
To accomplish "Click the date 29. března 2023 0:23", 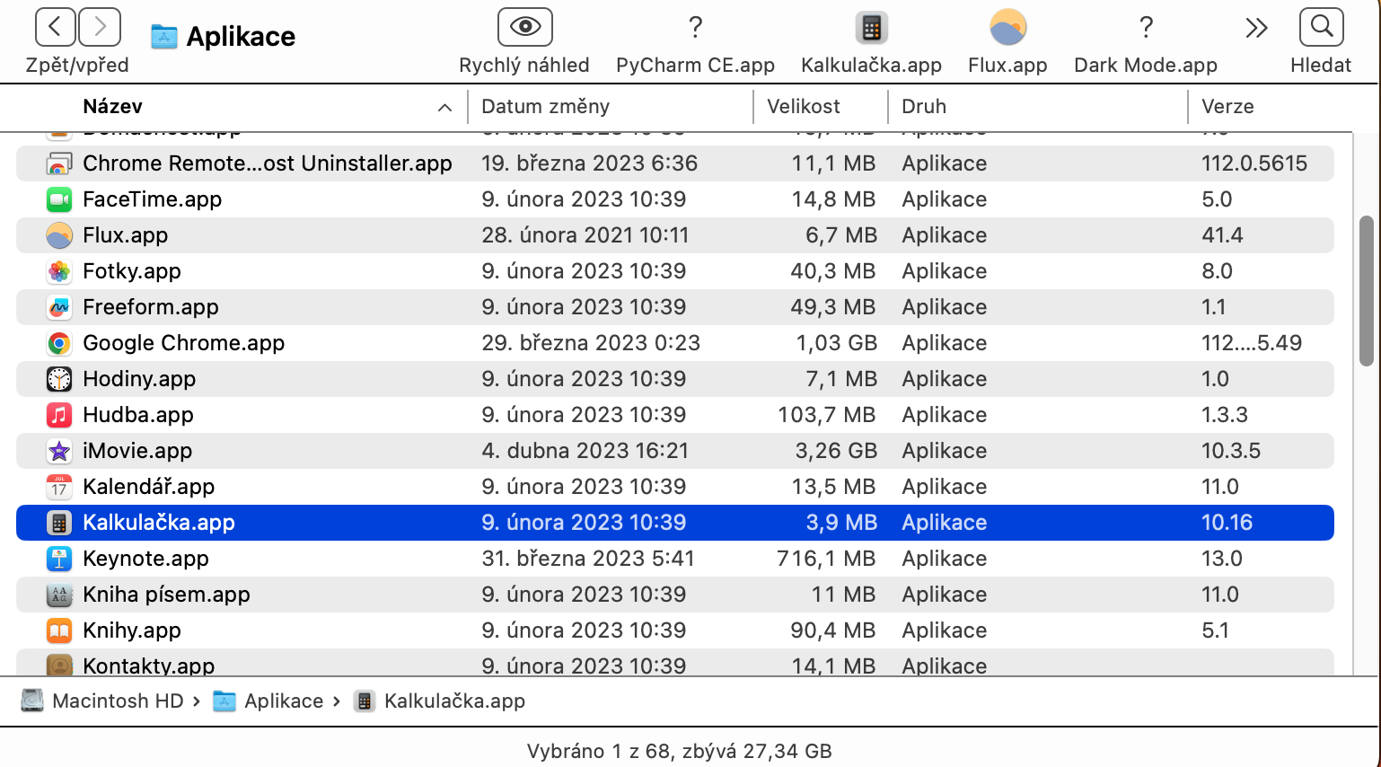I will coord(591,343).
